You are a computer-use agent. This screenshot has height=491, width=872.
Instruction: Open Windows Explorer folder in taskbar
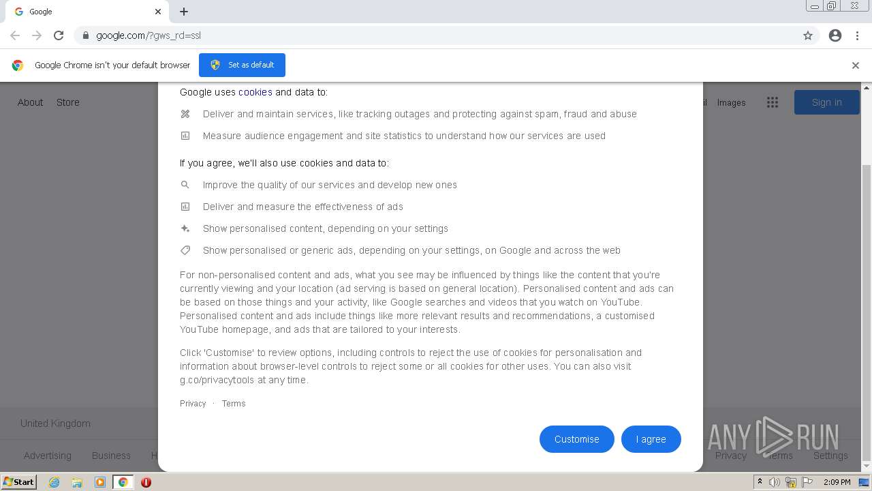click(x=77, y=482)
